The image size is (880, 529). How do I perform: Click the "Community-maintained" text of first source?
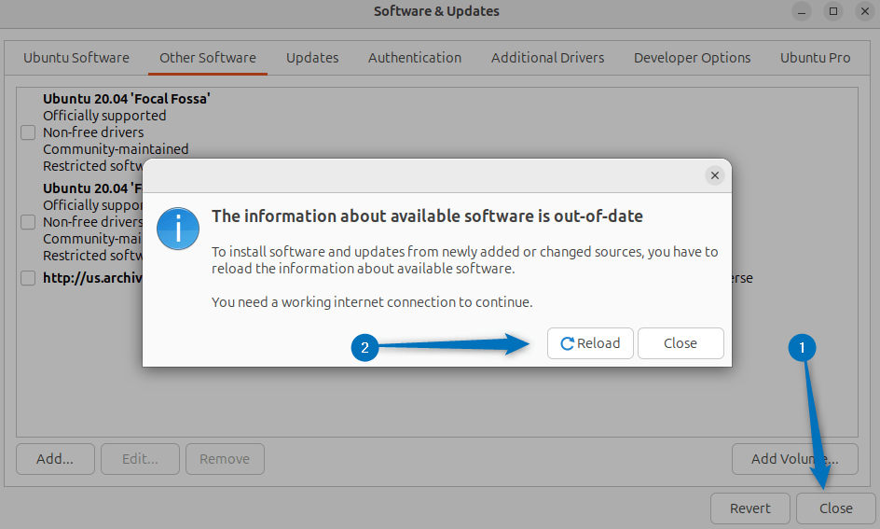(x=116, y=149)
